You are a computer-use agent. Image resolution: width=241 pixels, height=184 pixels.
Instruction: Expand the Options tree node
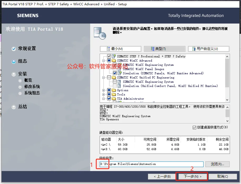[x=103, y=90]
